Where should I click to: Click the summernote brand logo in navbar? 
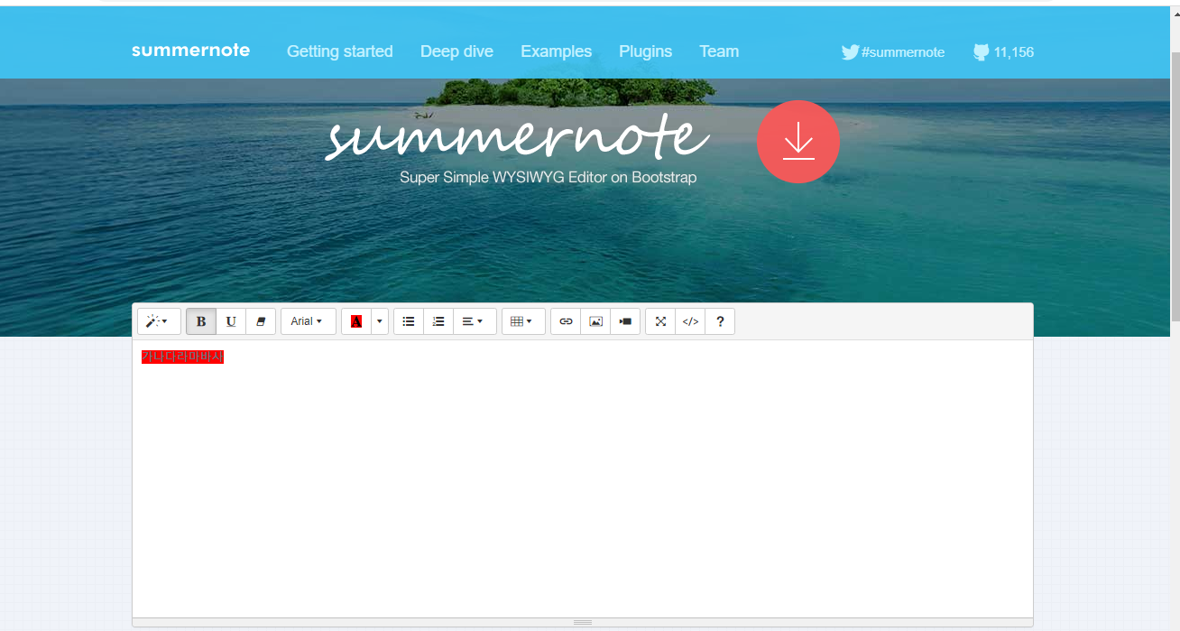pyautogui.click(x=190, y=51)
